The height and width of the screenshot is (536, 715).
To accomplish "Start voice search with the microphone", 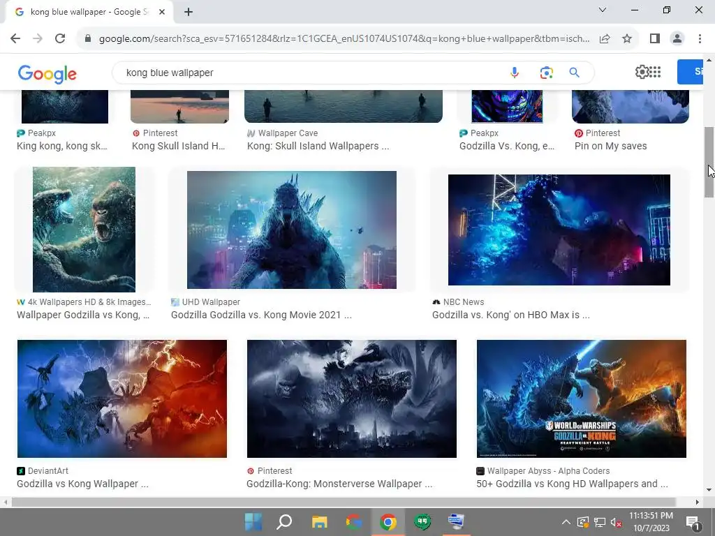I will (x=515, y=73).
